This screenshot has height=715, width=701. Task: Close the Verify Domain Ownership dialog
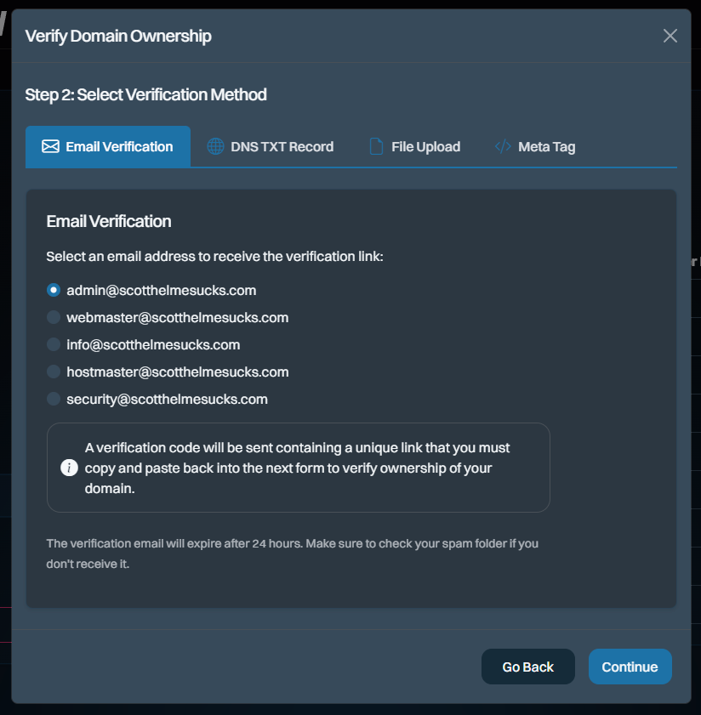pos(670,36)
